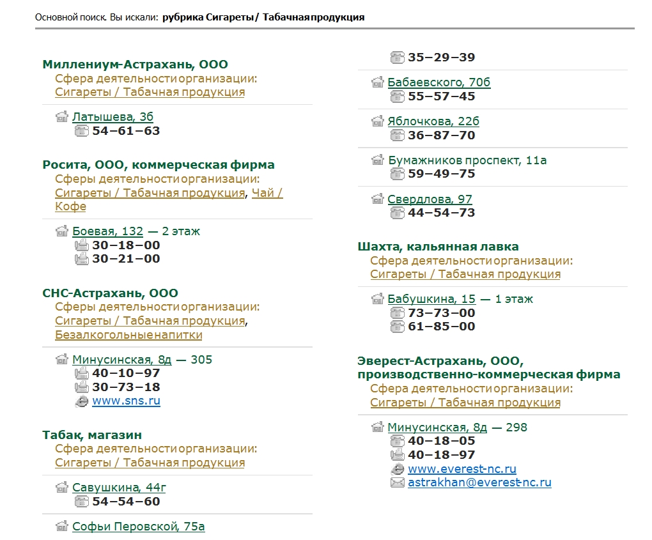The height and width of the screenshot is (540, 652).
Task: Click the house icon beside Бумажников проспект, 11а
Action: [x=378, y=160]
